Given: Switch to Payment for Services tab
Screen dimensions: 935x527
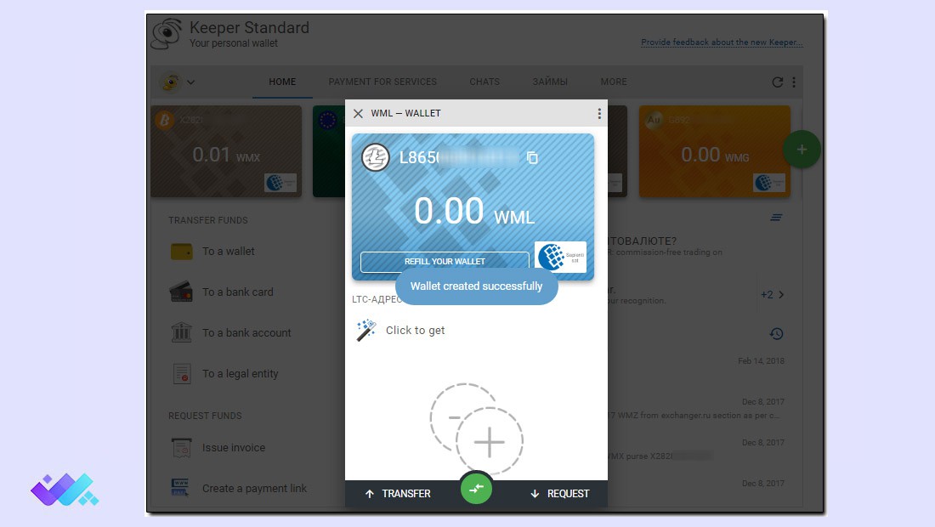Looking at the screenshot, I should point(382,82).
